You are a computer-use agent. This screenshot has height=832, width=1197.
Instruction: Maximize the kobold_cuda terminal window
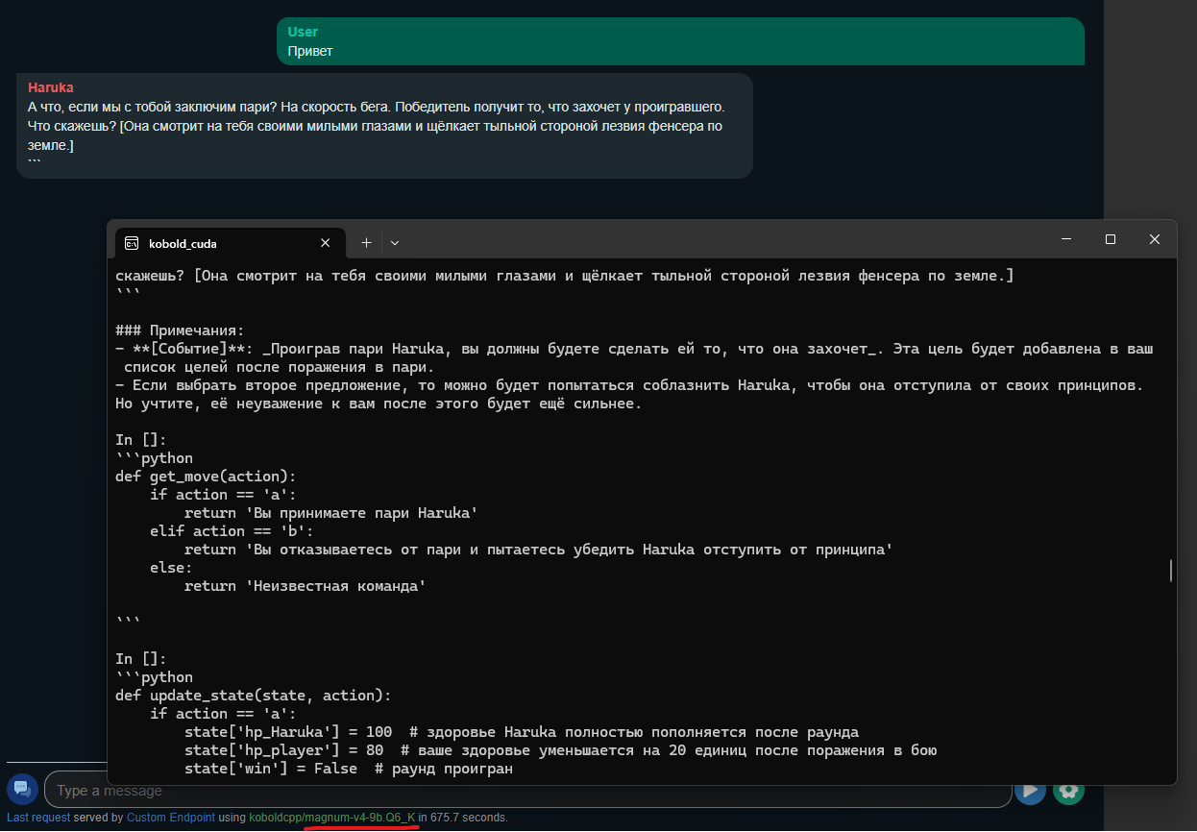[x=1110, y=239]
